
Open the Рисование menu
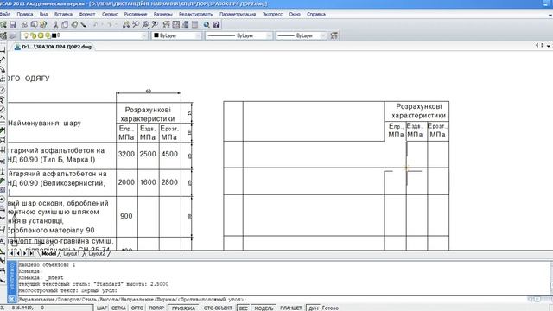(136, 14)
